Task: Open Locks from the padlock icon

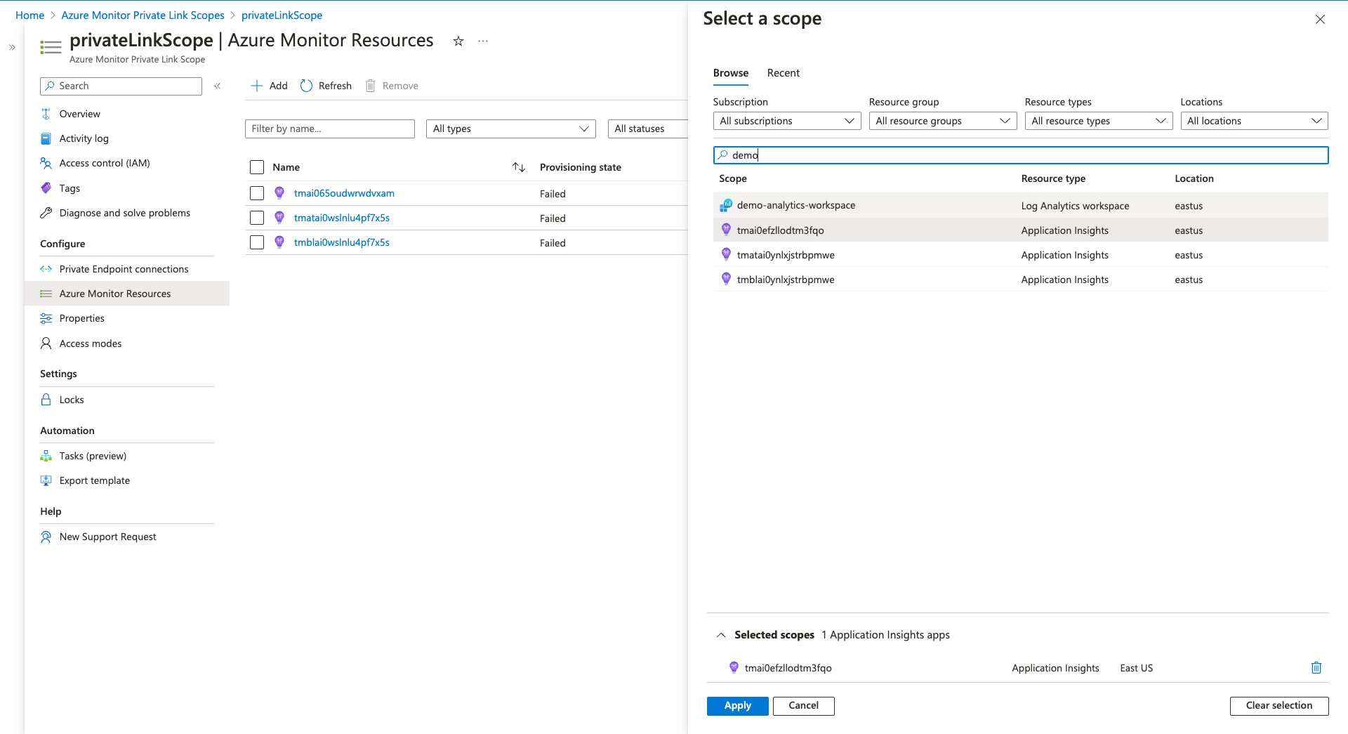Action: pyautogui.click(x=46, y=400)
